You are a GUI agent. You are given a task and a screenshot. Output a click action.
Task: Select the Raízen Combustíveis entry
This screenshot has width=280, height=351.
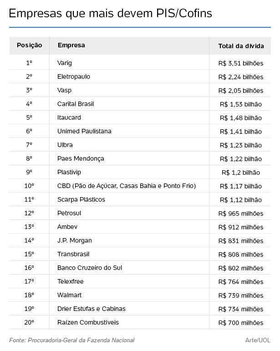[88, 322]
